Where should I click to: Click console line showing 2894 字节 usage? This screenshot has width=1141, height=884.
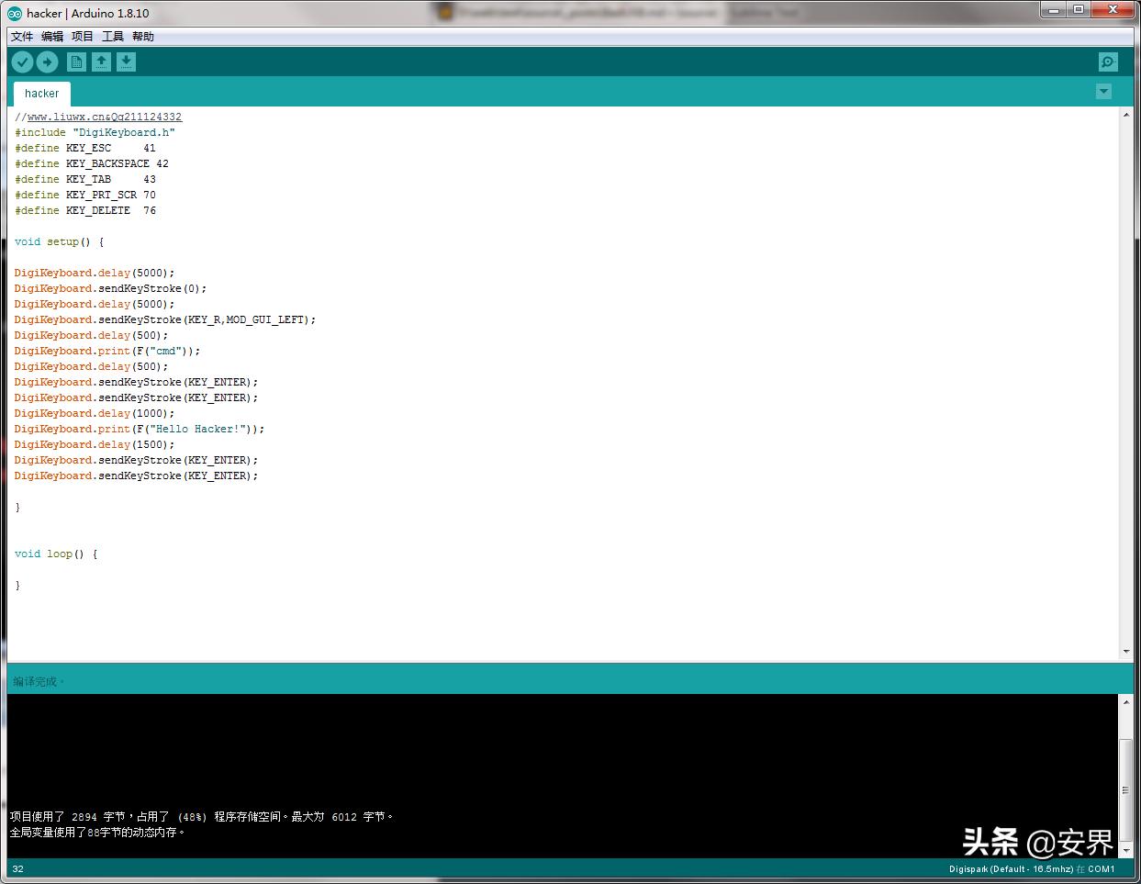tap(202, 816)
